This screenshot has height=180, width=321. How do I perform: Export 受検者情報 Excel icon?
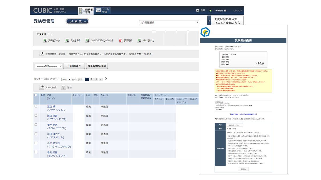[67, 41]
